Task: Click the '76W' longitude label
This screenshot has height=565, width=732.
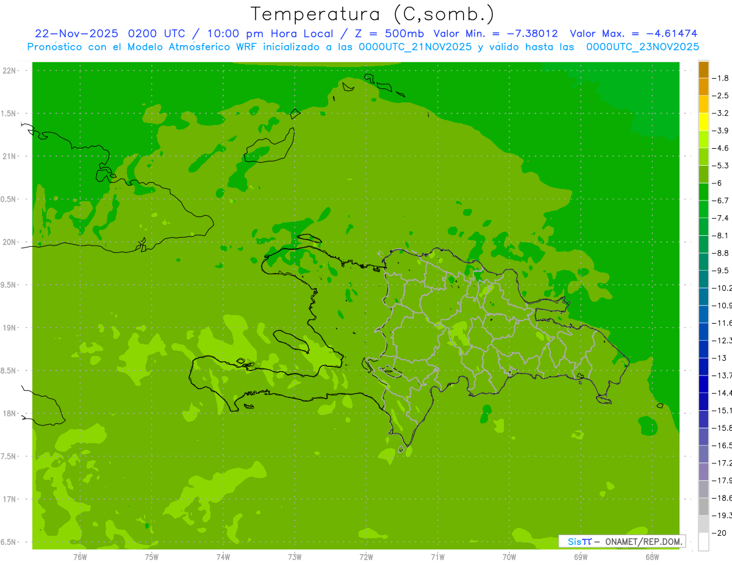Action: click(x=80, y=556)
